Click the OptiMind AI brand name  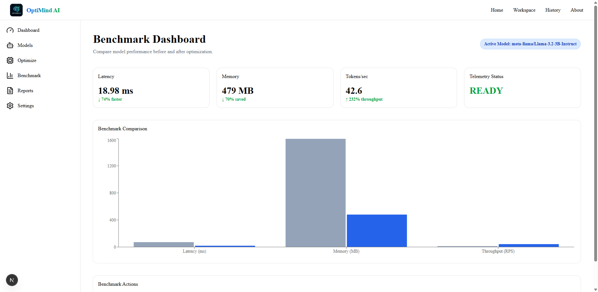point(43,10)
